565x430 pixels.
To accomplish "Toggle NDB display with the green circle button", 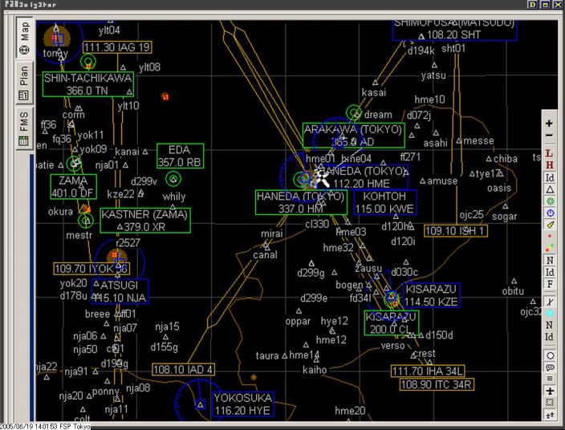I will click(x=550, y=201).
